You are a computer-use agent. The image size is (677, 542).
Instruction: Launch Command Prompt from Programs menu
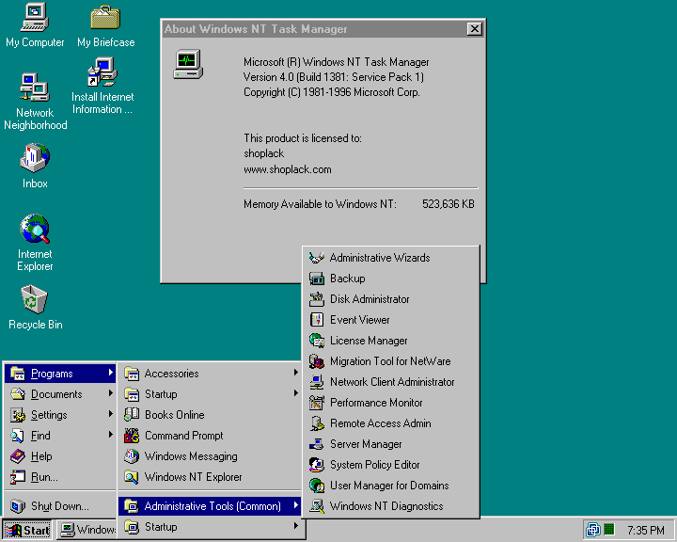point(210,436)
